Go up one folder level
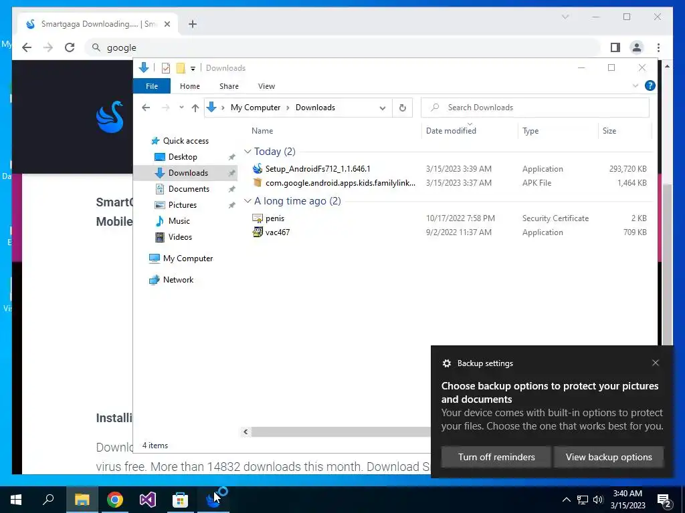Image resolution: width=685 pixels, height=513 pixels. click(195, 108)
